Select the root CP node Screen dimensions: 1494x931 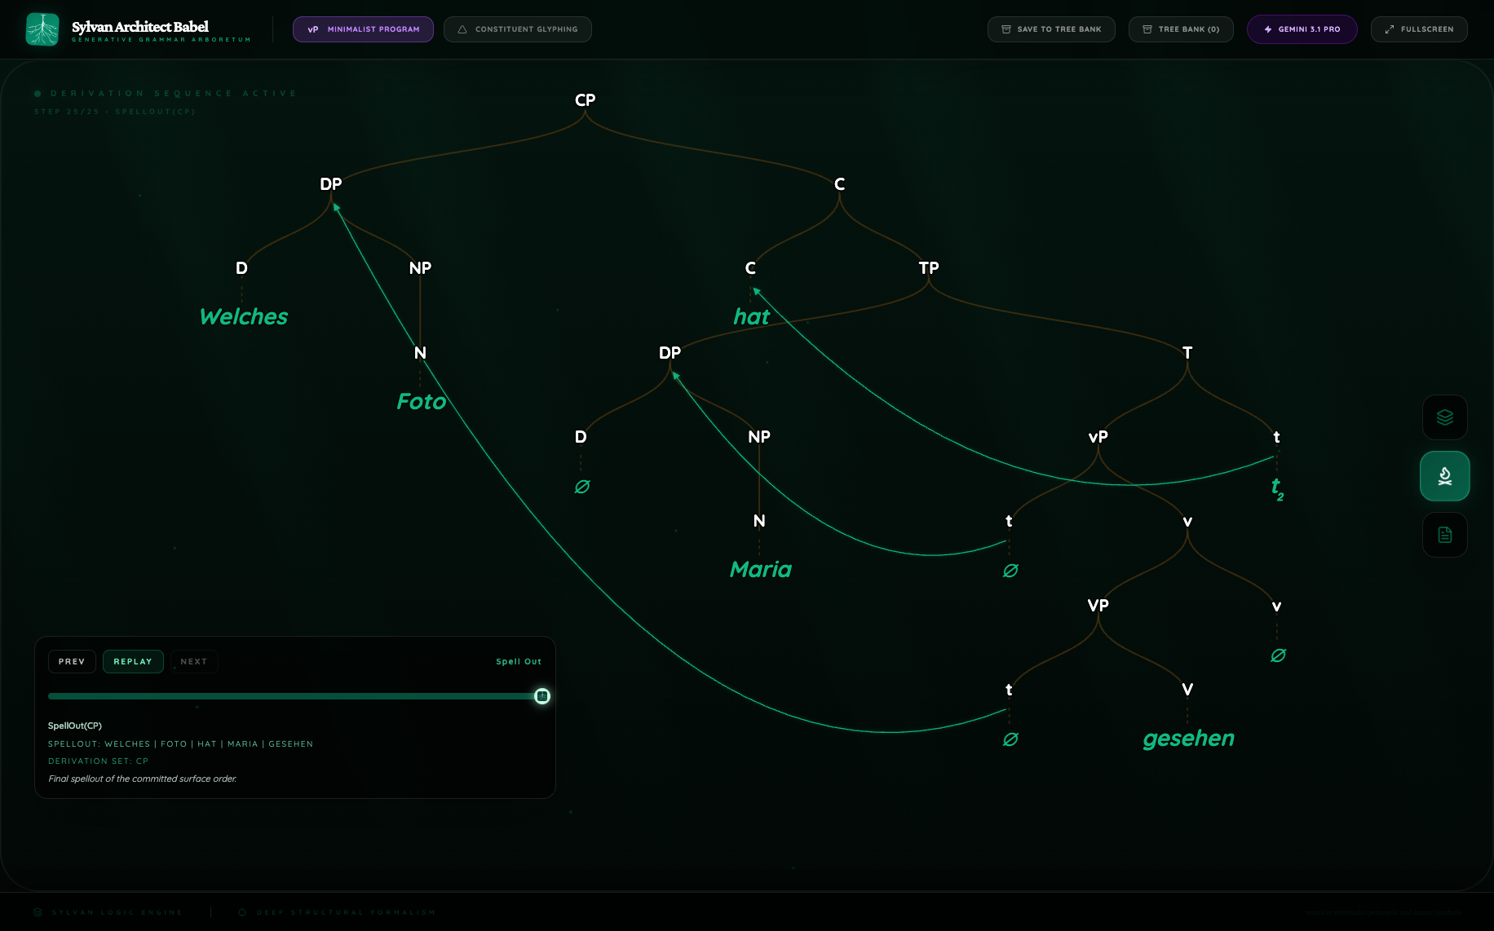(x=585, y=100)
